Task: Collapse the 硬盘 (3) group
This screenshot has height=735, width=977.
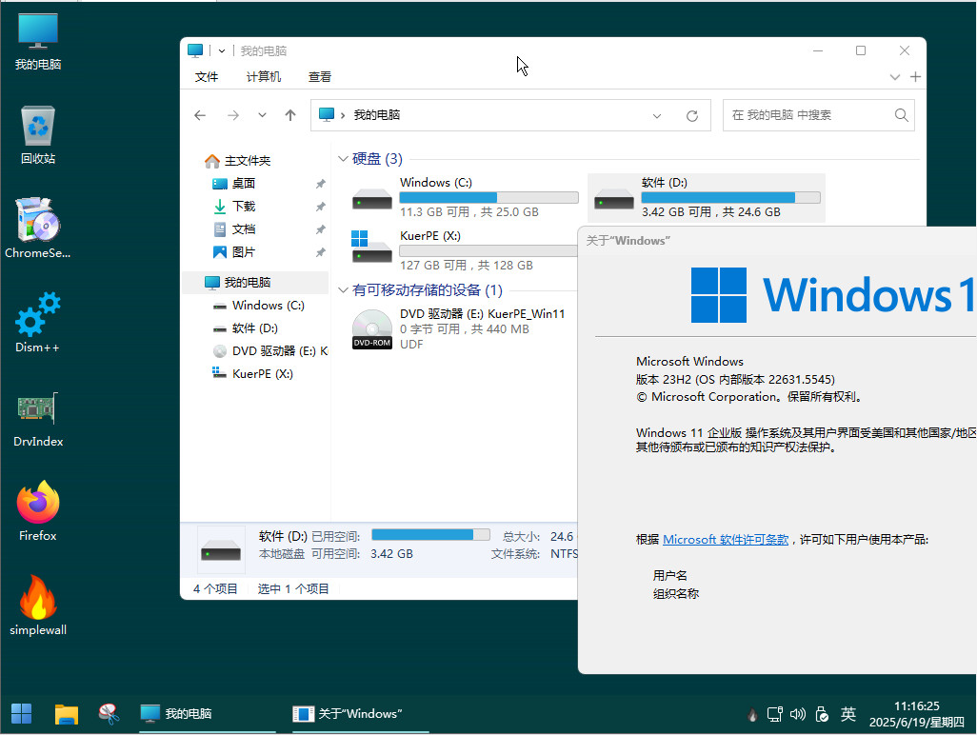Action: point(343,159)
